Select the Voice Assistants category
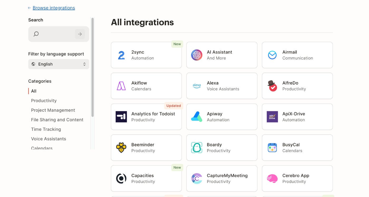369x197 pixels. 48,139
